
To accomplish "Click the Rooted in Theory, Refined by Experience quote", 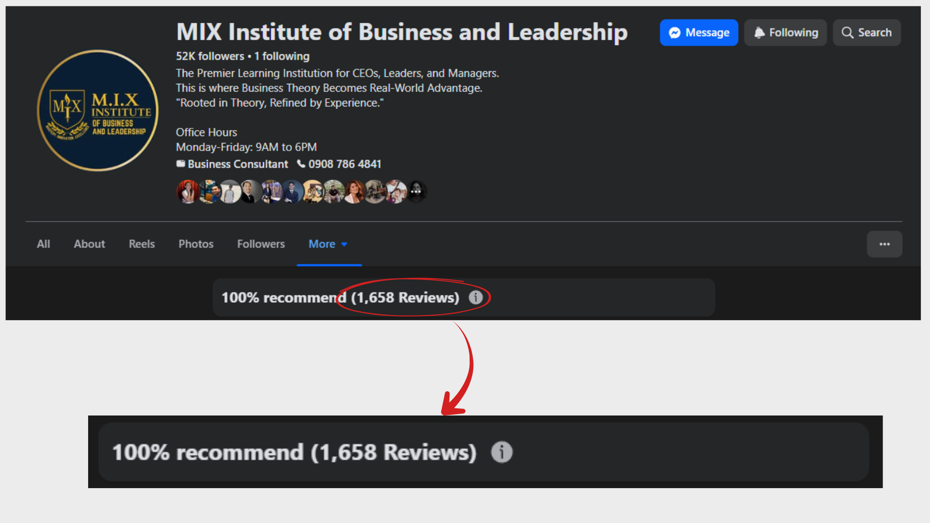I will 280,103.
